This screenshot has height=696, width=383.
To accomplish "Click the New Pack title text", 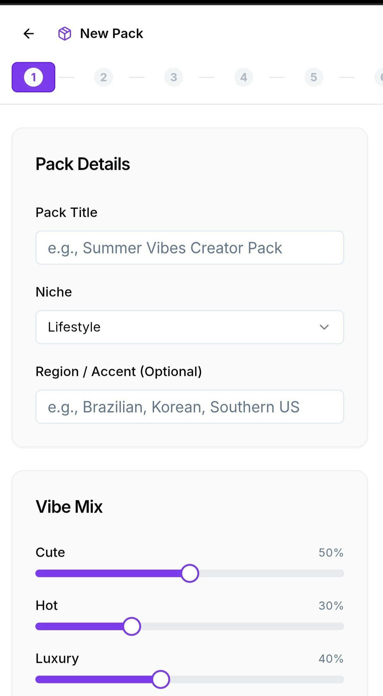I will (111, 33).
